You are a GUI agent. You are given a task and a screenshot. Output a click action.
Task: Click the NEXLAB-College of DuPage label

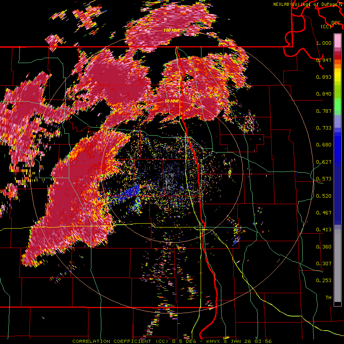[x=308, y=4]
